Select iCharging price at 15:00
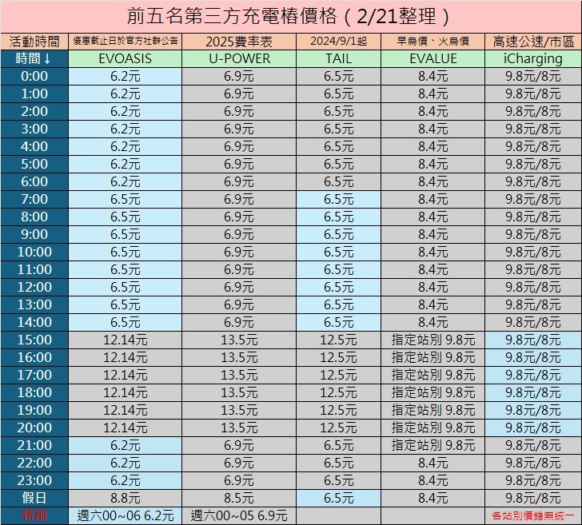The image size is (582, 525). tap(533, 340)
